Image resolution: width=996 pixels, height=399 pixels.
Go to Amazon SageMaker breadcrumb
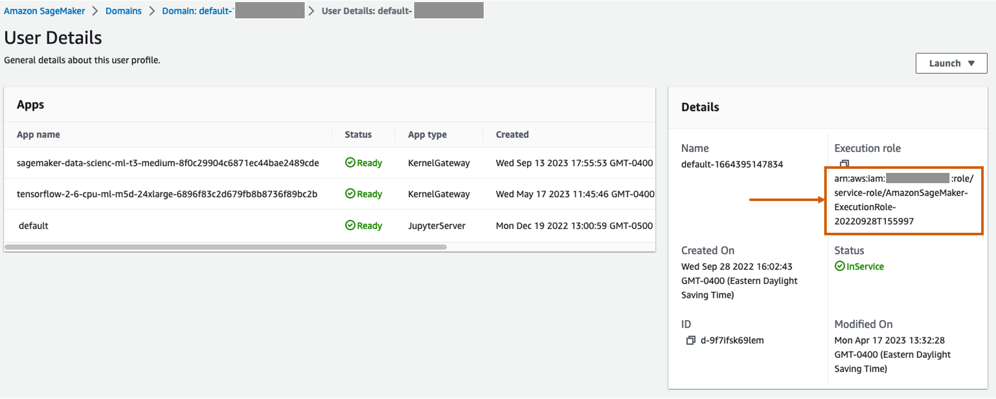[x=44, y=11]
